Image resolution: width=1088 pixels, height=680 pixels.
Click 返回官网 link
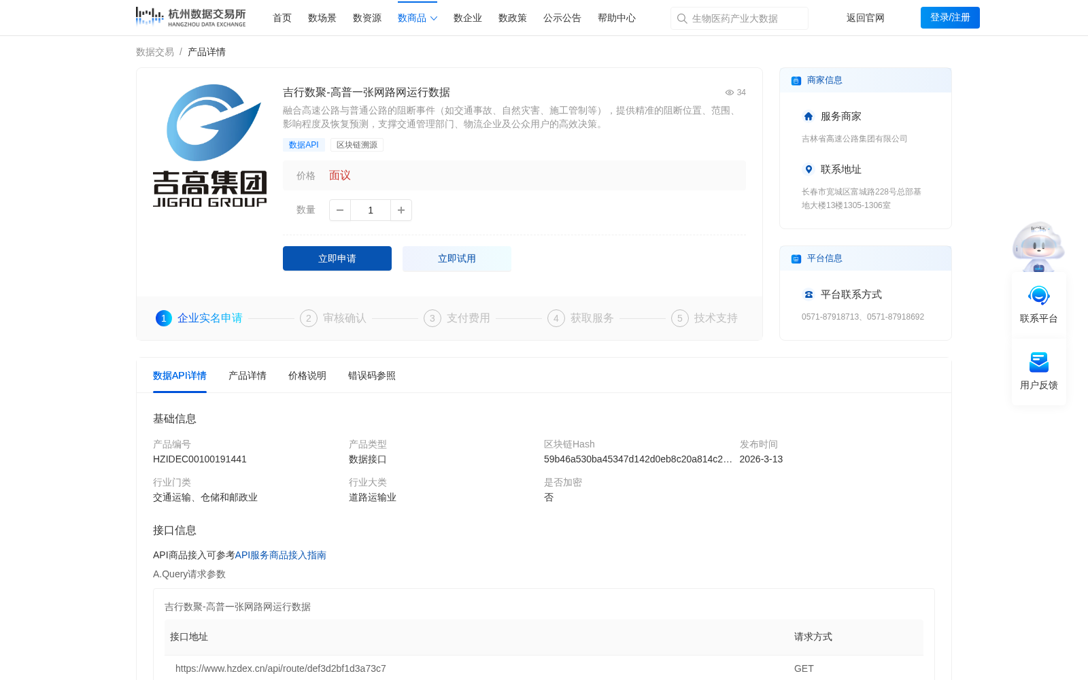(x=866, y=18)
